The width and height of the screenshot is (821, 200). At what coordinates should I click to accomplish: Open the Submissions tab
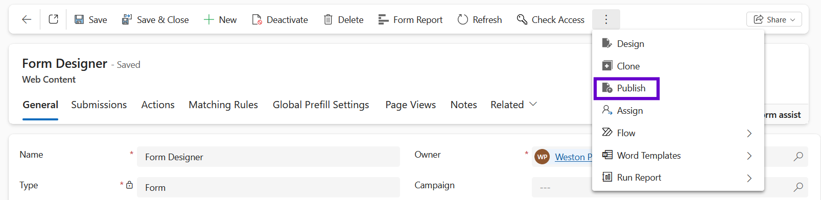[99, 105]
